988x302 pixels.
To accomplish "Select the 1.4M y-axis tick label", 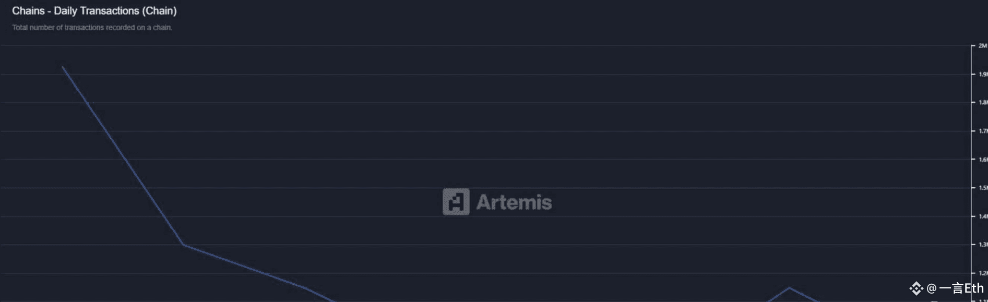I will [x=983, y=216].
